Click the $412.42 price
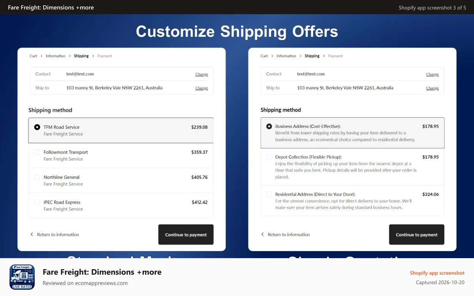This screenshot has height=296, width=474. pyautogui.click(x=199, y=202)
